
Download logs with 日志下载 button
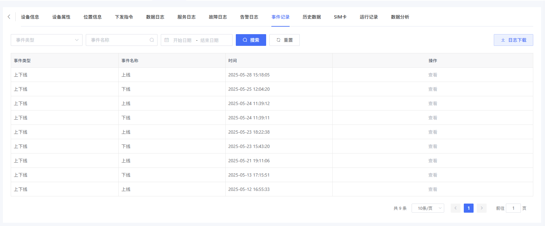pos(513,40)
